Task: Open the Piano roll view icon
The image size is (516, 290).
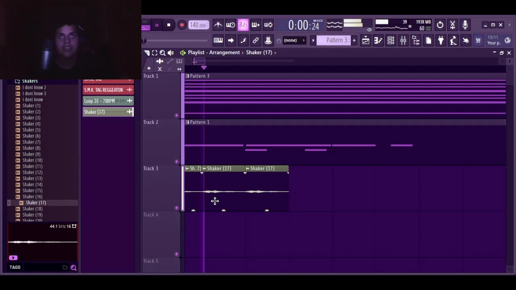Action: (378, 40)
